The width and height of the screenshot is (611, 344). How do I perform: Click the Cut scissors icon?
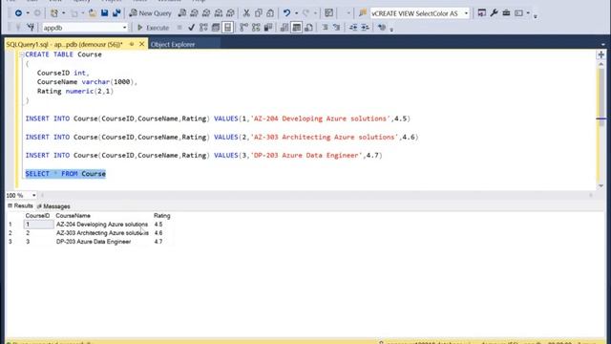pyautogui.click(x=246, y=13)
